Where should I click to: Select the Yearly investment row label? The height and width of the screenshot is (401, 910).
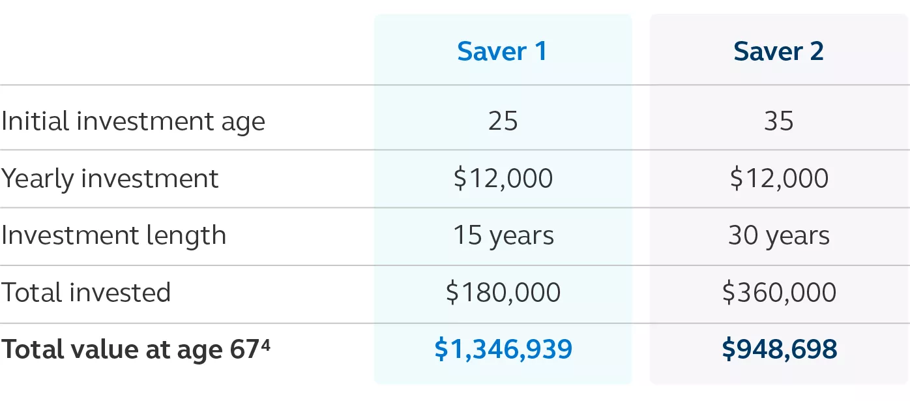(x=110, y=179)
